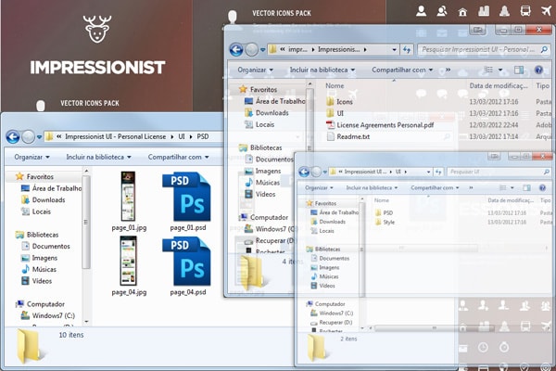Click UI breadcrumb in PSD window address bar
The width and height of the screenshot is (556, 371).
click(182, 136)
